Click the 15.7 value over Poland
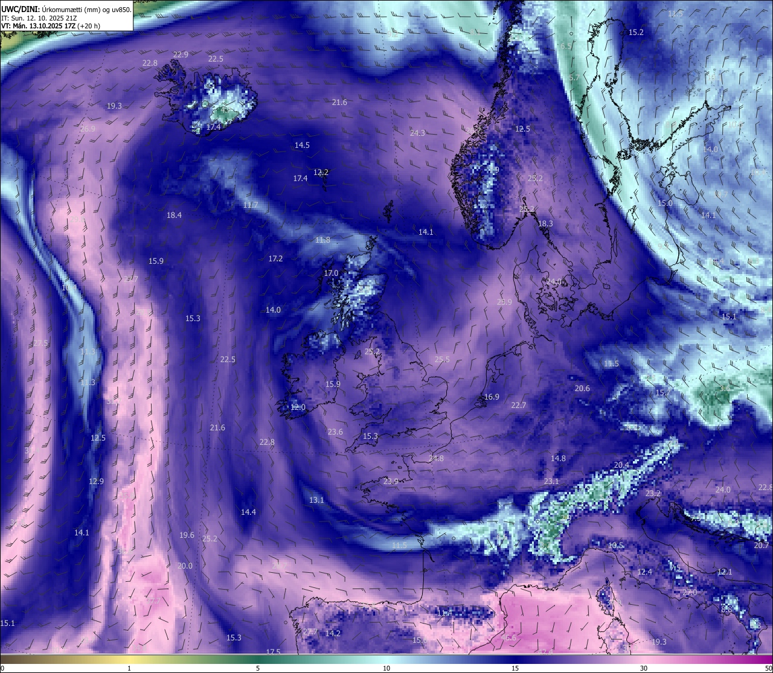The height and width of the screenshot is (673, 773). (x=662, y=393)
